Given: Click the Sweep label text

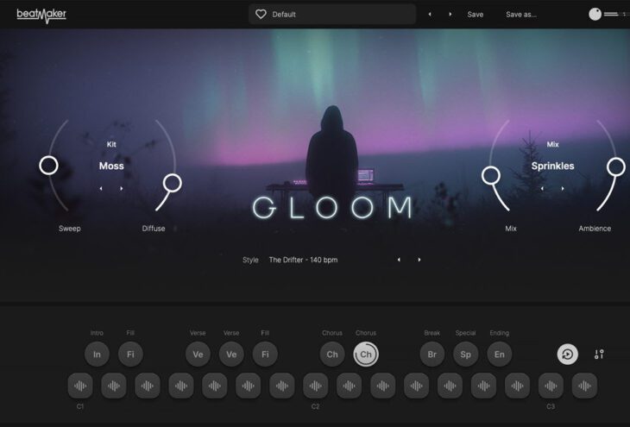Looking at the screenshot, I should tap(70, 228).
